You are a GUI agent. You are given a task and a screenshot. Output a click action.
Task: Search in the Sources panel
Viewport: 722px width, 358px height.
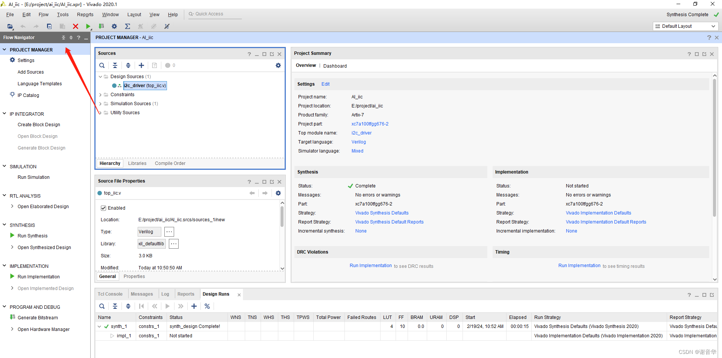102,65
